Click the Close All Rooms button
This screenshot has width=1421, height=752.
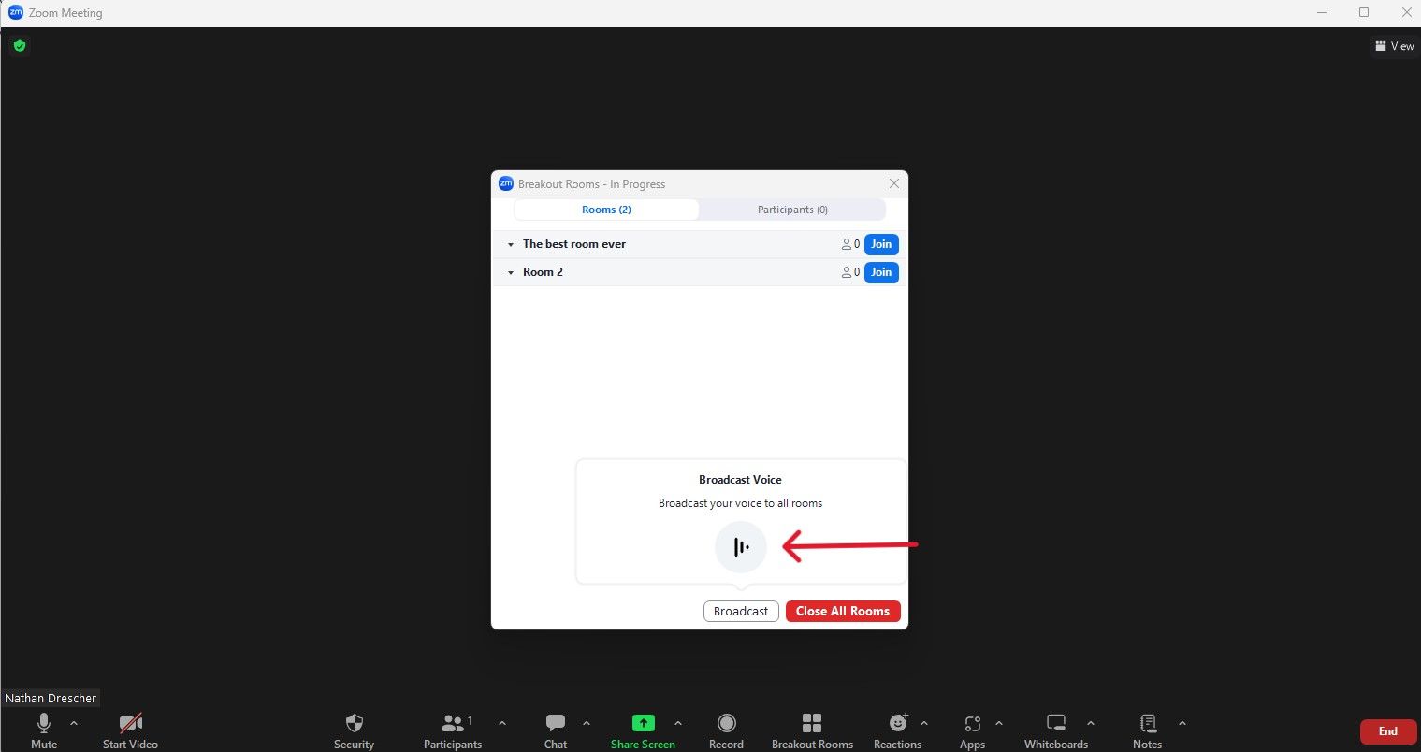point(842,611)
